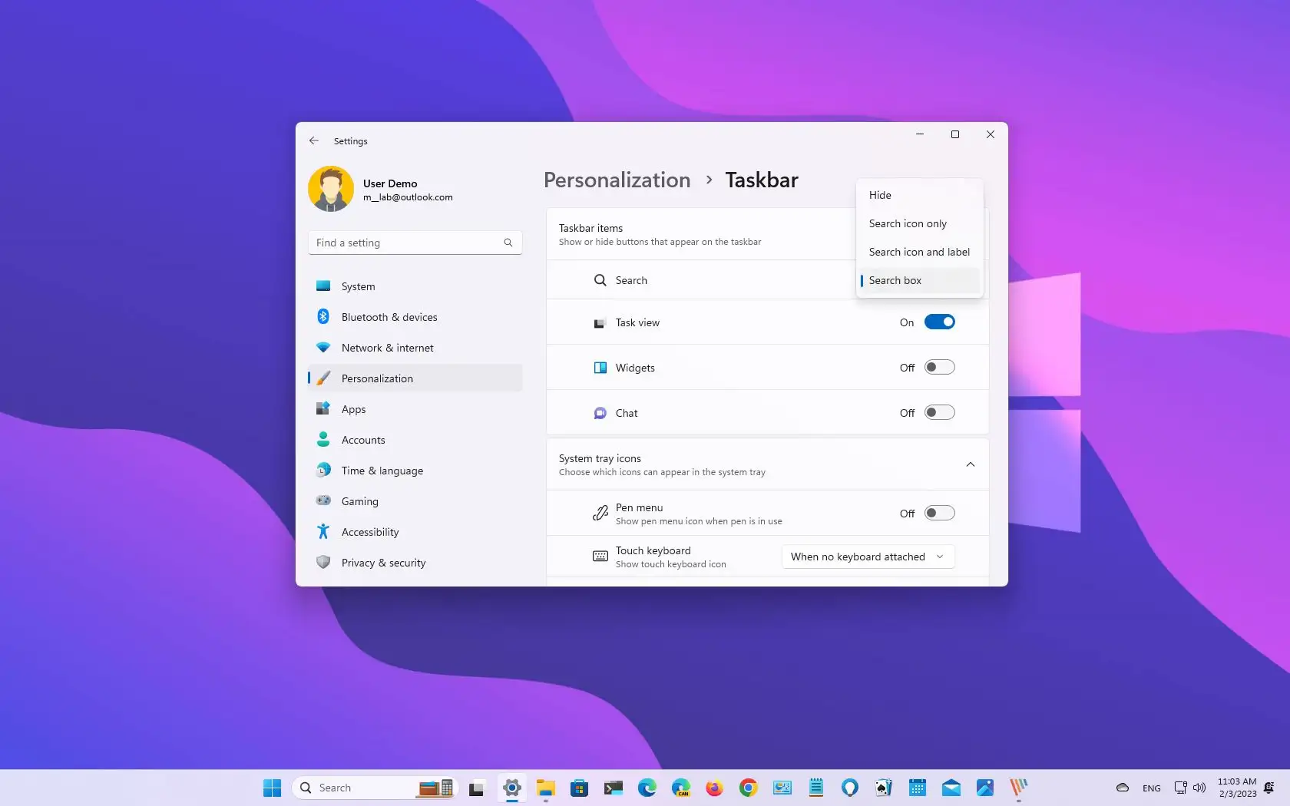Open Network & internet settings

388,347
